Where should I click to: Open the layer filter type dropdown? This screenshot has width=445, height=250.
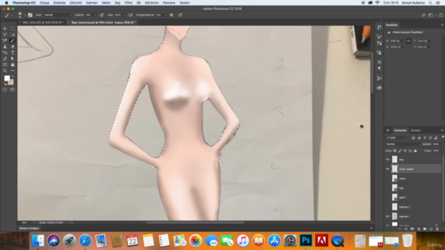point(396,137)
